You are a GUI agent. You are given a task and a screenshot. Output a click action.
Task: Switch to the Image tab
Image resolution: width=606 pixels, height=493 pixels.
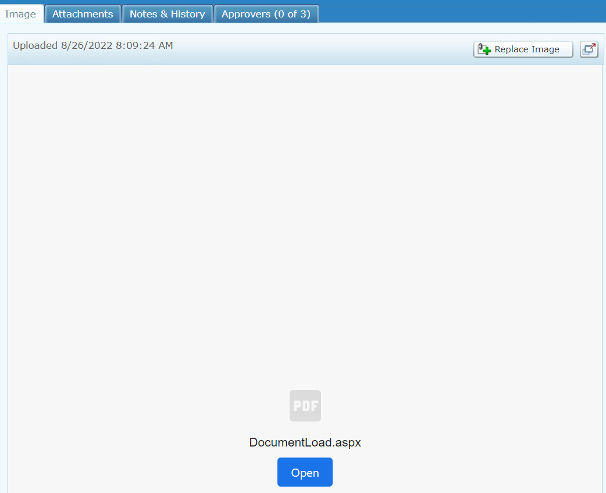21,14
